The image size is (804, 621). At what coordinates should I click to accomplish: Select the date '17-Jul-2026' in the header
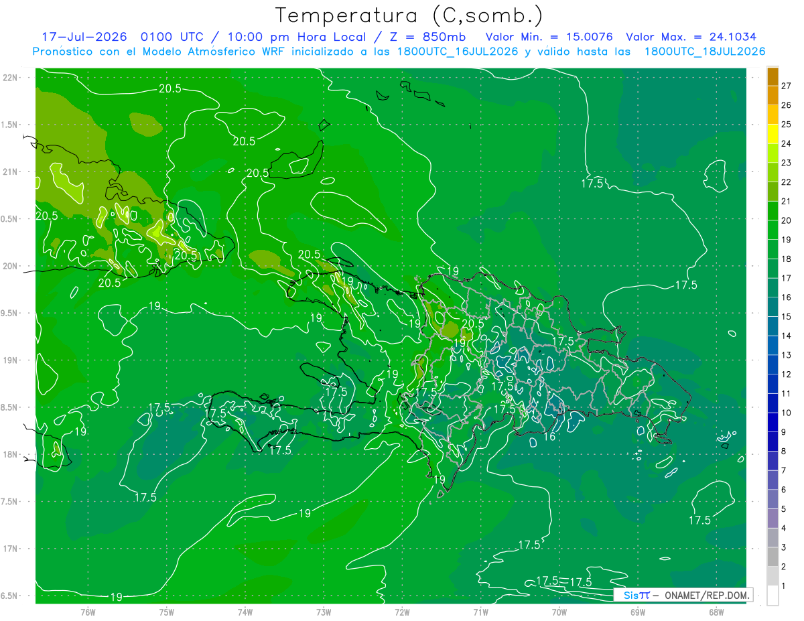pyautogui.click(x=84, y=37)
